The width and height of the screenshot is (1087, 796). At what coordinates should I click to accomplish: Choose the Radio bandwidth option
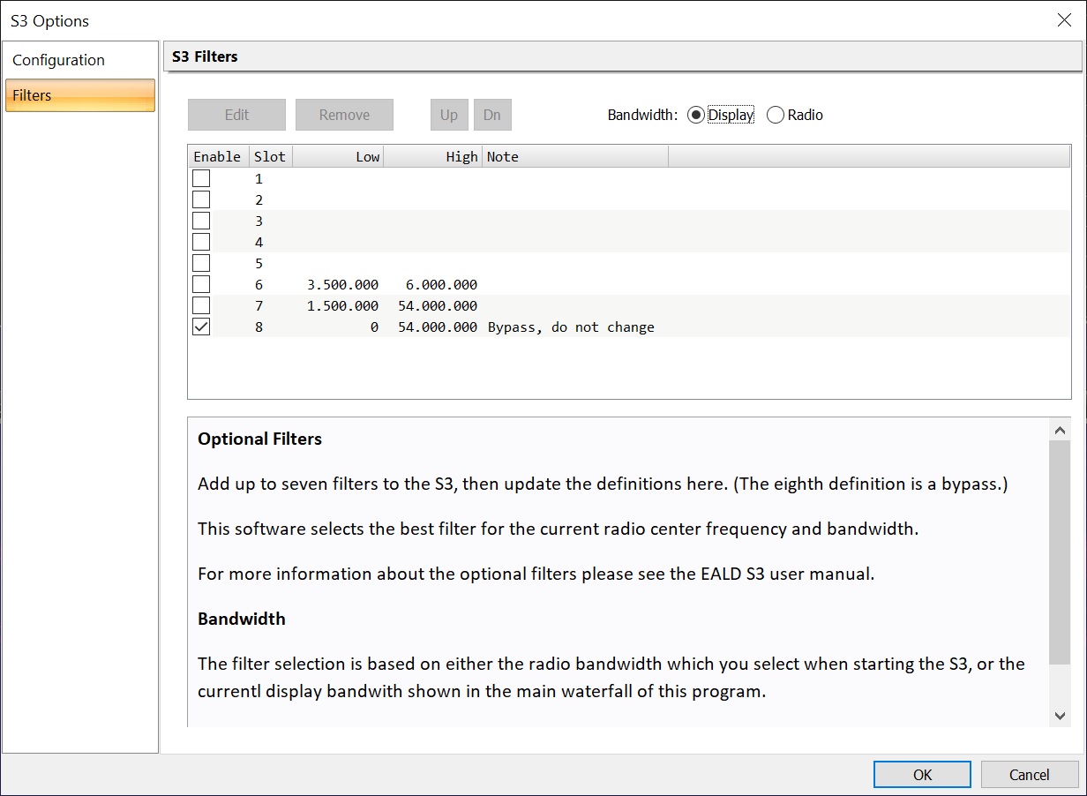(x=776, y=115)
